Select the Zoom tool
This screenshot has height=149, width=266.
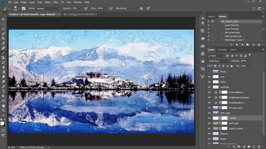pos(3,111)
